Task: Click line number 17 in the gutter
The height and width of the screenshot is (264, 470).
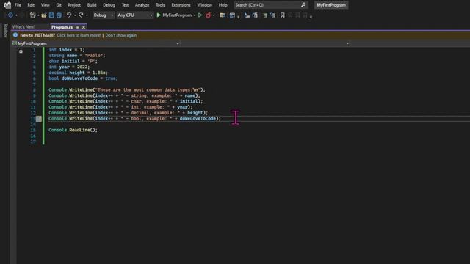Action: (x=33, y=142)
